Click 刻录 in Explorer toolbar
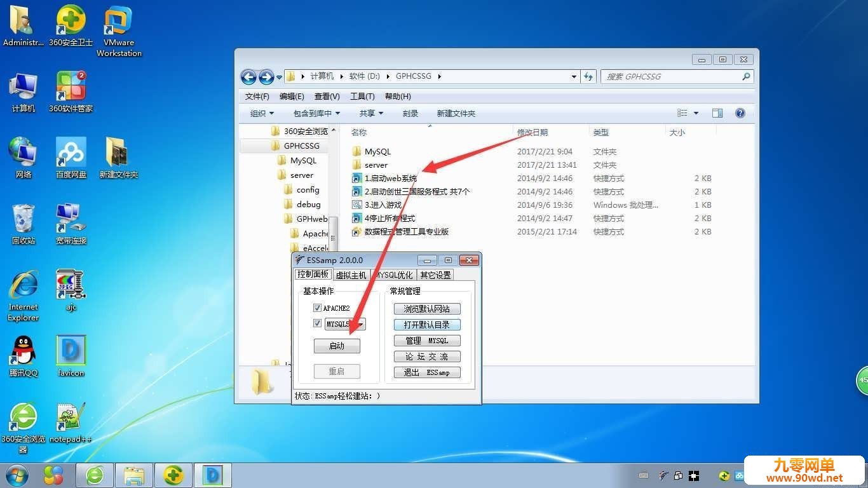This screenshot has width=868, height=488. click(x=410, y=113)
